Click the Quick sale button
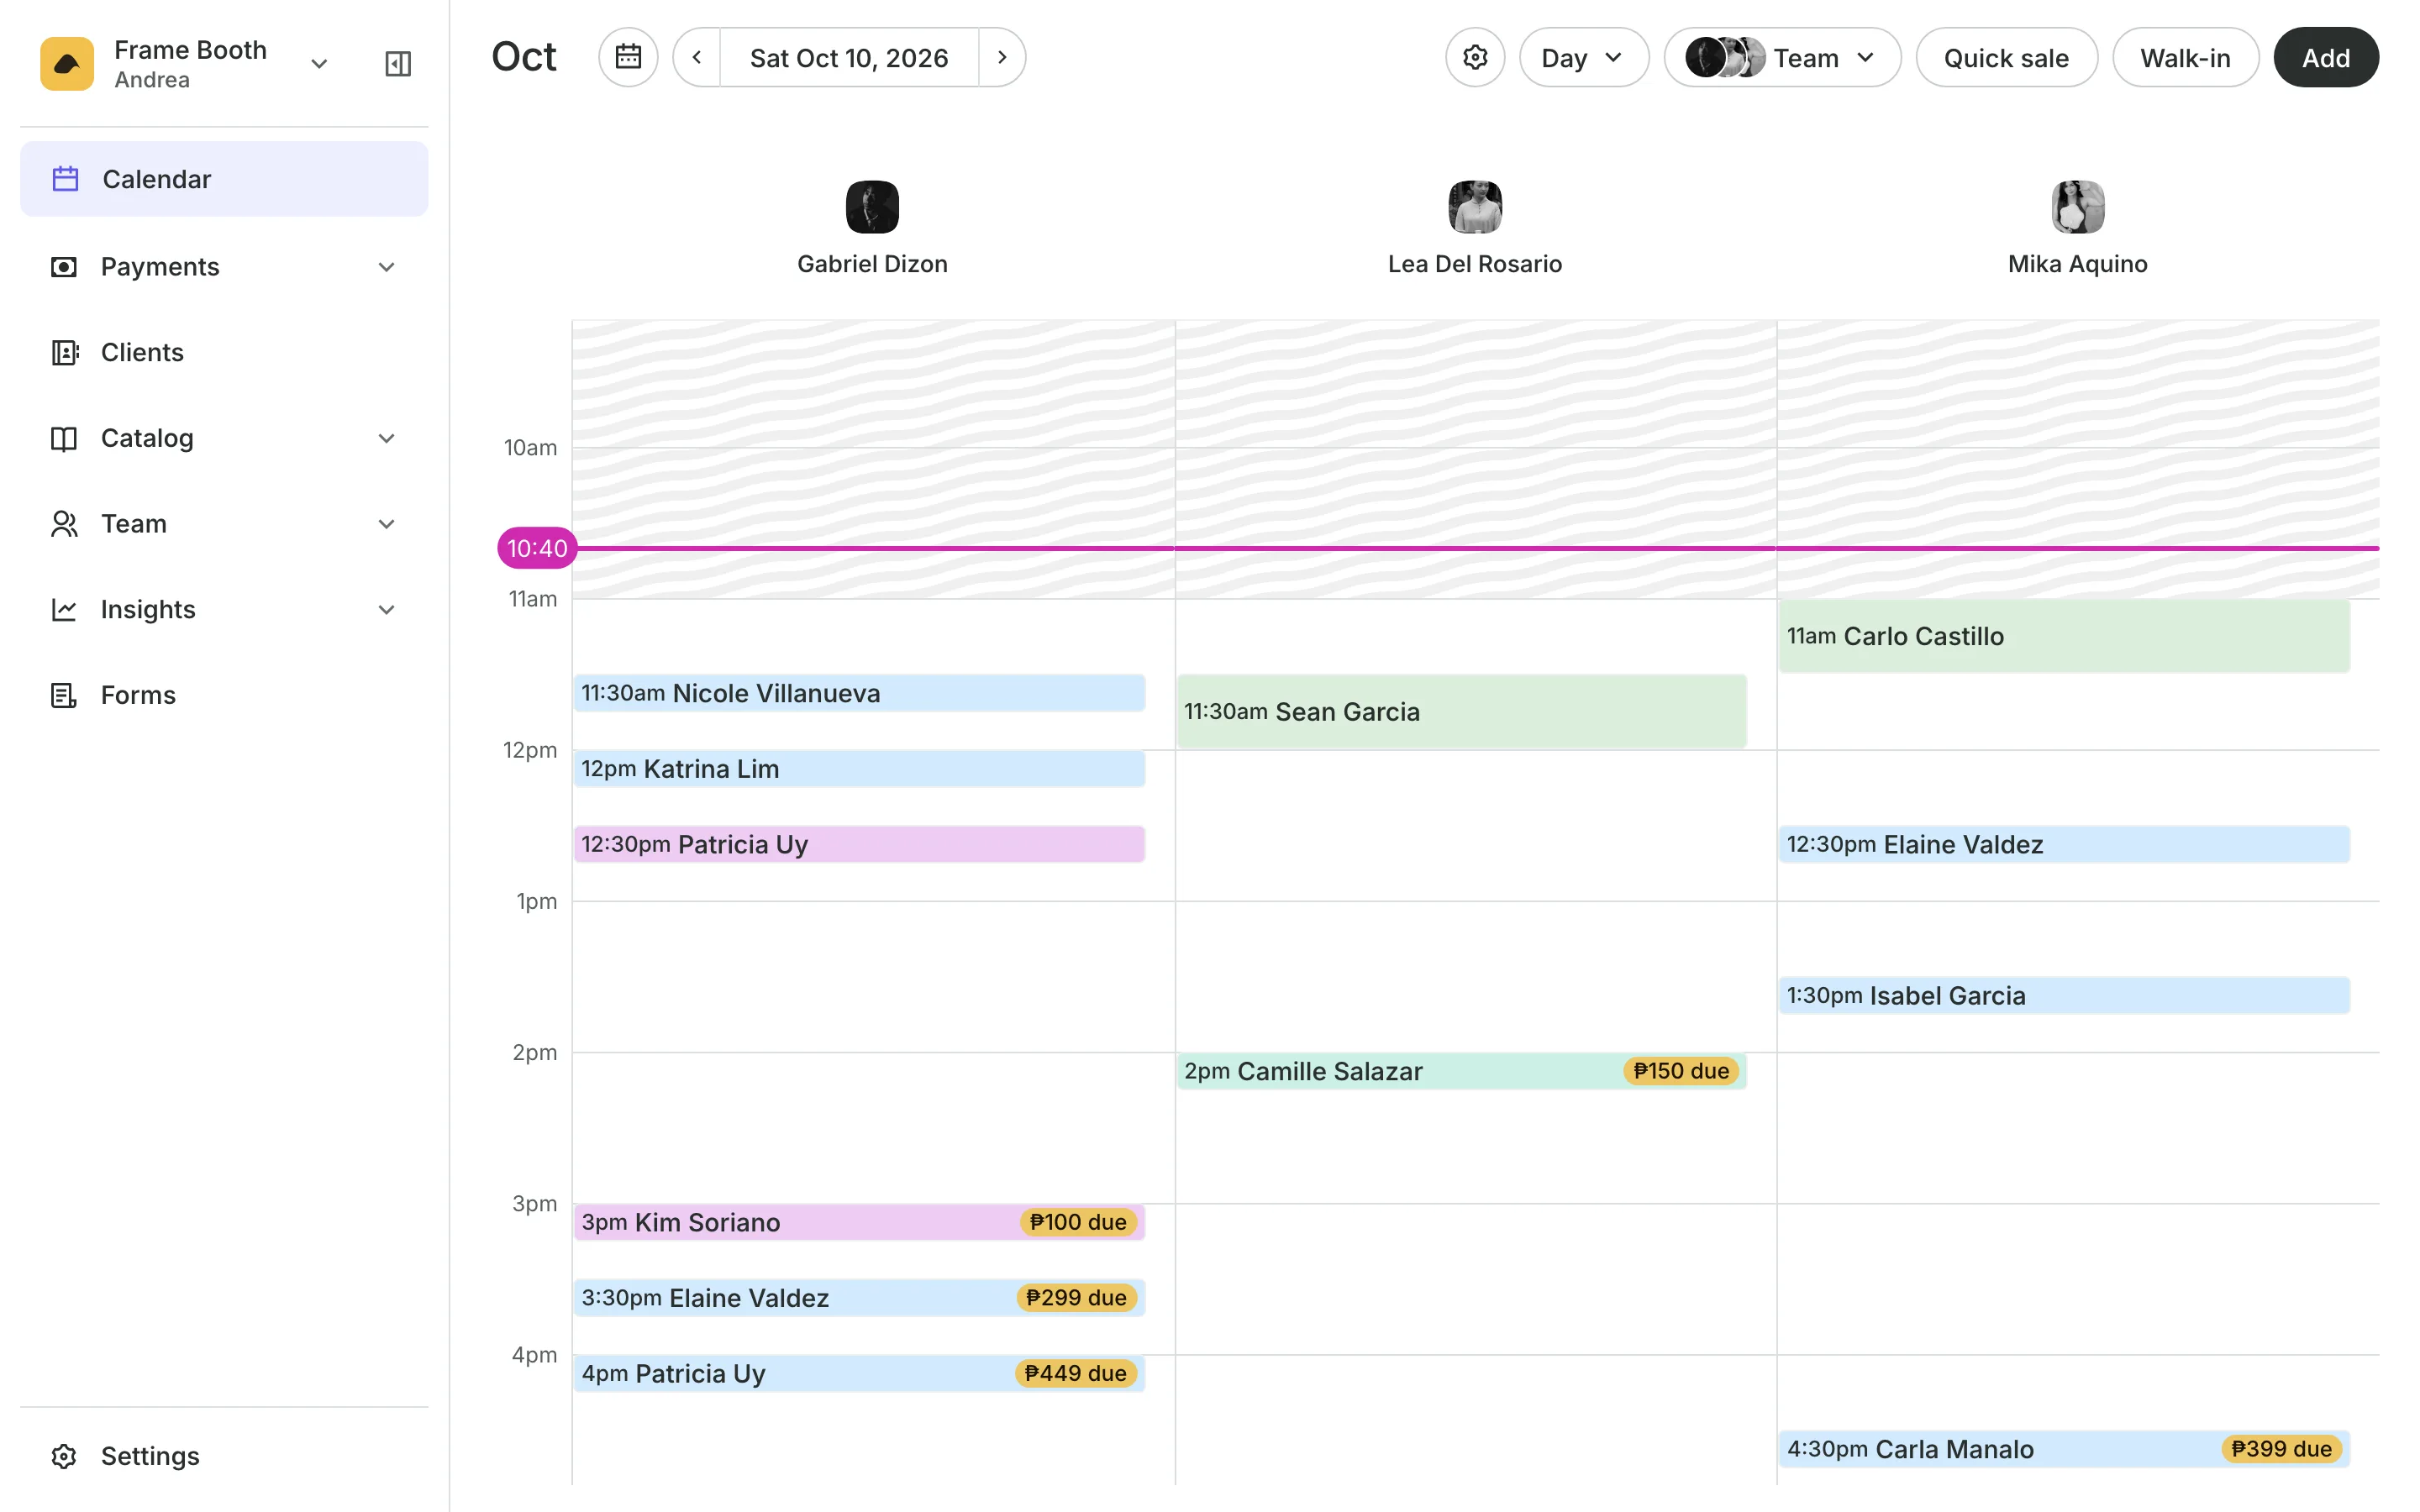 pos(2006,57)
